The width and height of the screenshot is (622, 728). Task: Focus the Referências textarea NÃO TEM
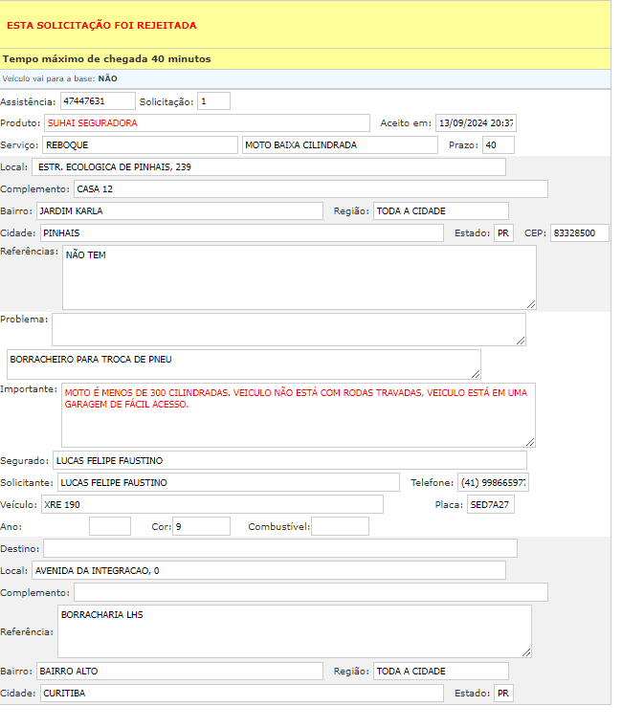point(300,277)
